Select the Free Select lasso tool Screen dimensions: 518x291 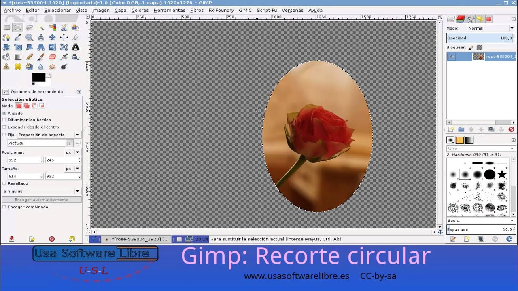coord(29,27)
